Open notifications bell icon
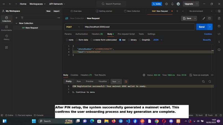This screenshot has height=125, width=223. click(172, 4)
